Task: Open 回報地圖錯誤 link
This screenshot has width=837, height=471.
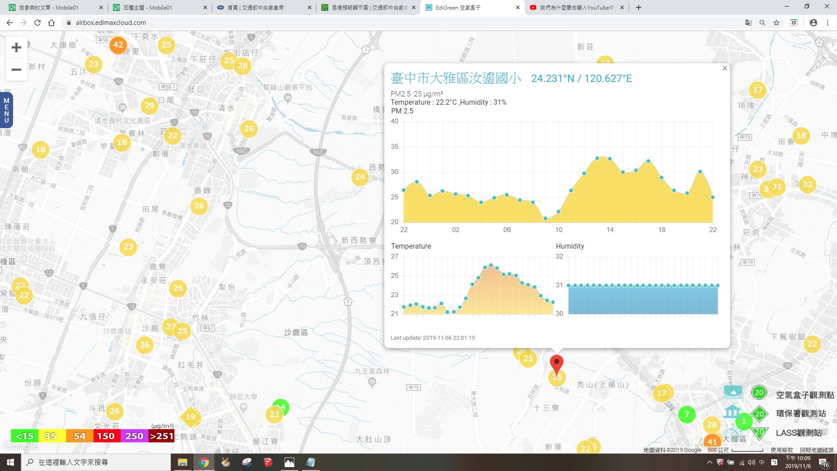Action: 817,450
